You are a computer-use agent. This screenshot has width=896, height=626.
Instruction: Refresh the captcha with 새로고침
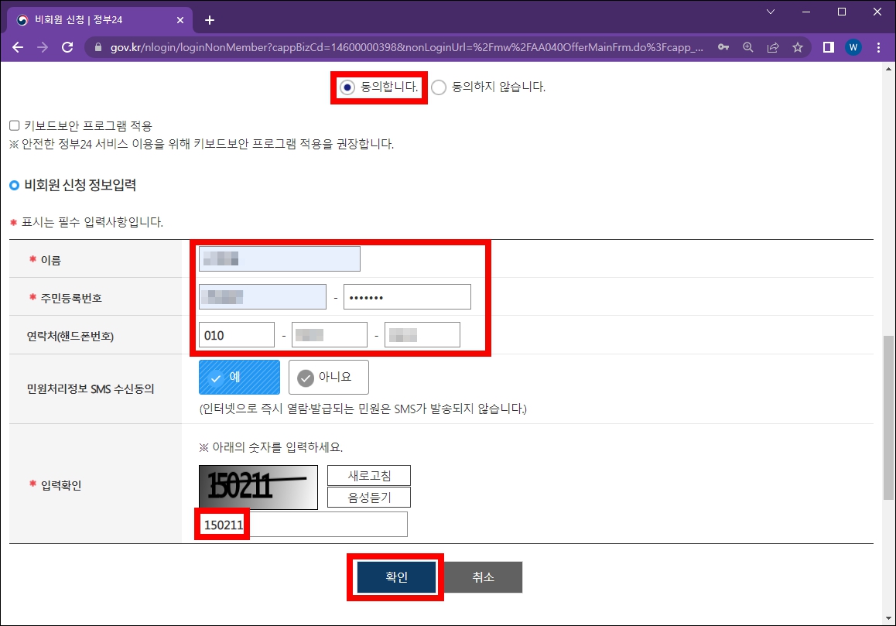point(368,474)
